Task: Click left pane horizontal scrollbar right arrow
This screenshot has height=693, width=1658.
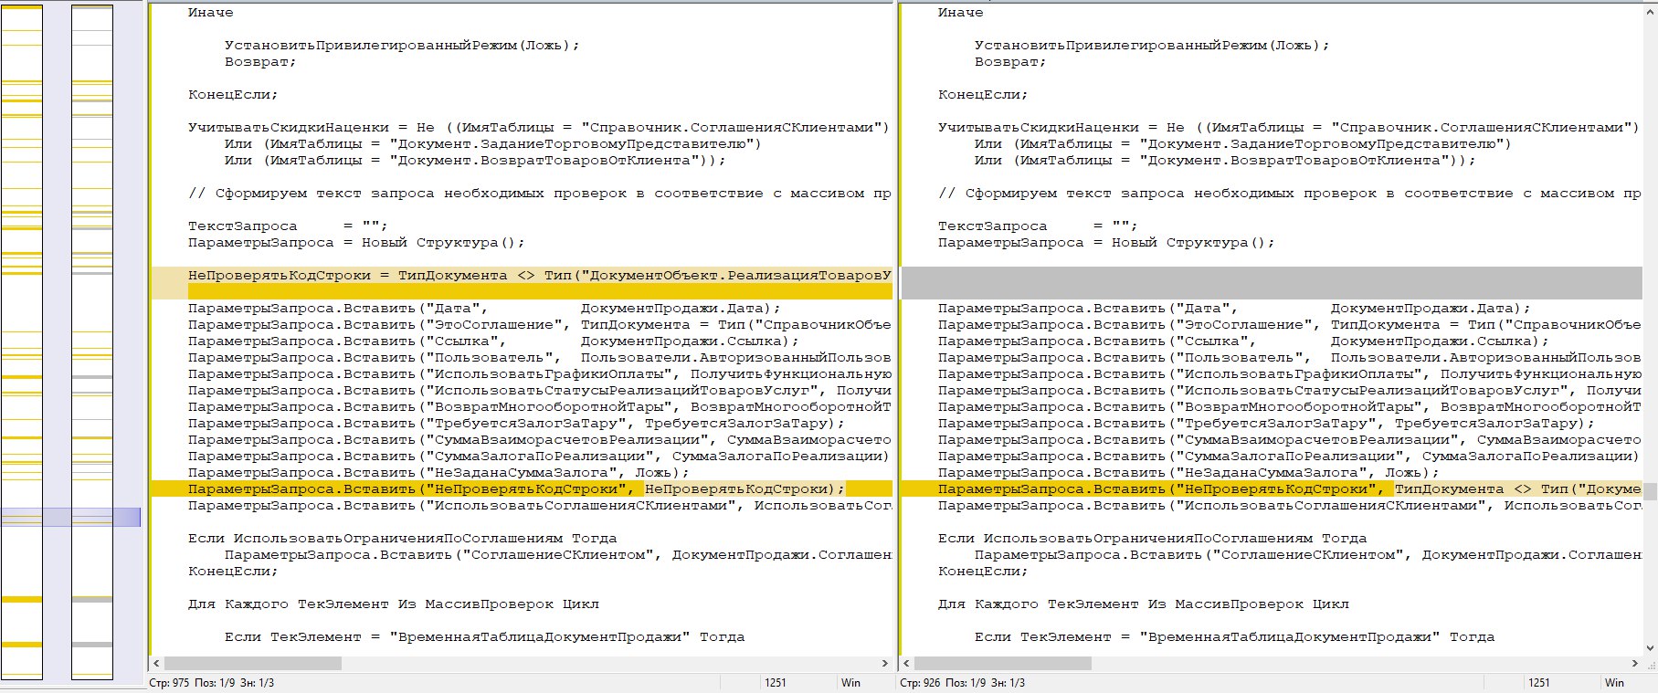Action: (885, 664)
